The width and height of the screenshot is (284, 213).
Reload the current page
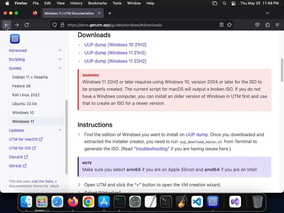pyautogui.click(x=27, y=25)
